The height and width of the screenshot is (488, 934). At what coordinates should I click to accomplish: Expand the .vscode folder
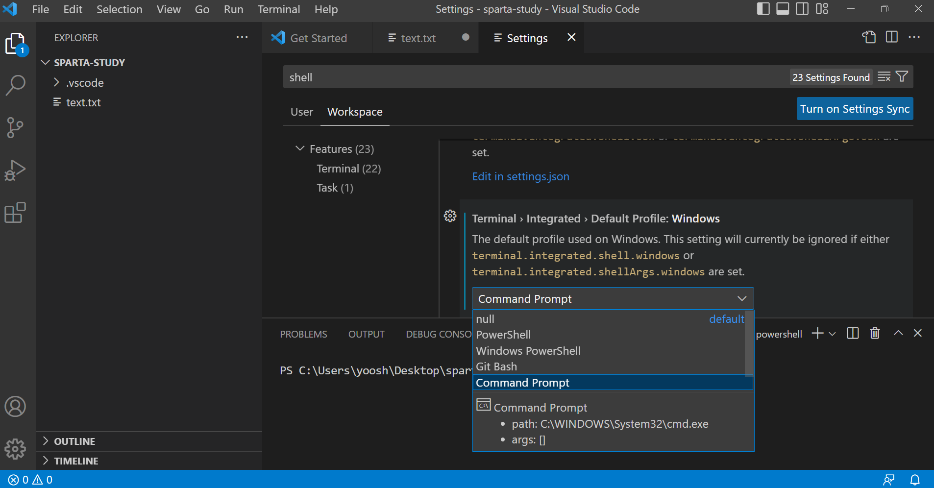(x=79, y=83)
